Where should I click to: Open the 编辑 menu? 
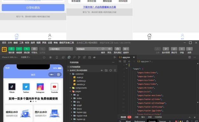pos(16,43)
